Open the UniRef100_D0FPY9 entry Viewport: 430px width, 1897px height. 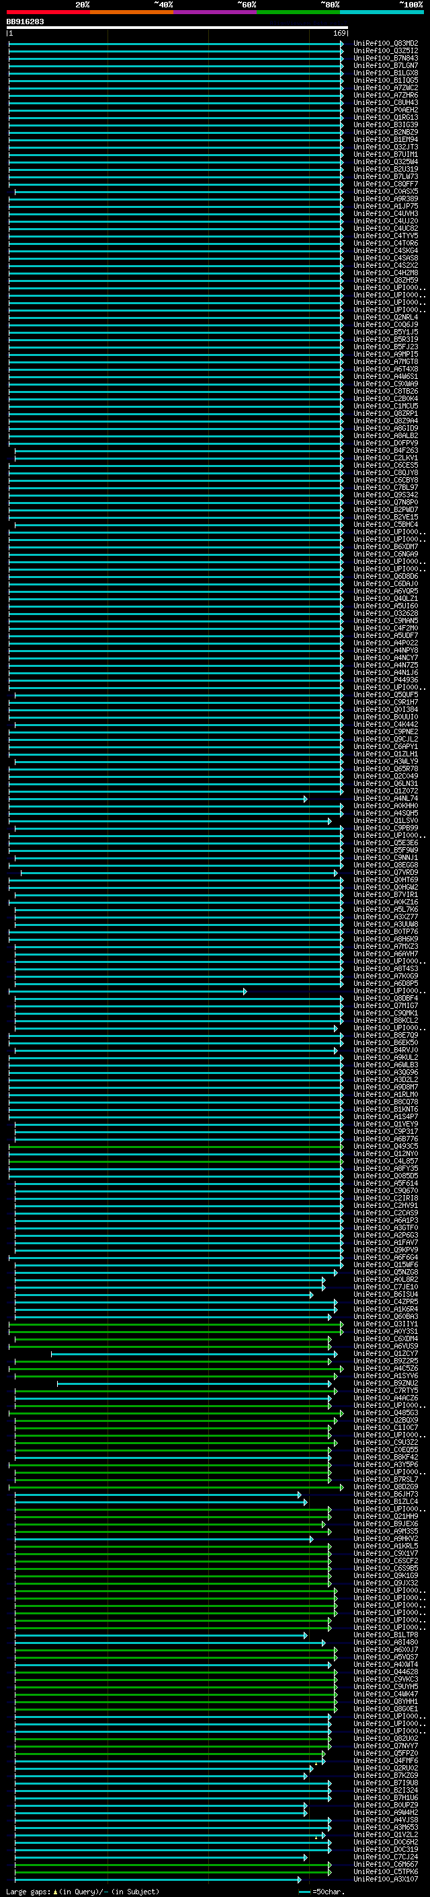coord(386,443)
